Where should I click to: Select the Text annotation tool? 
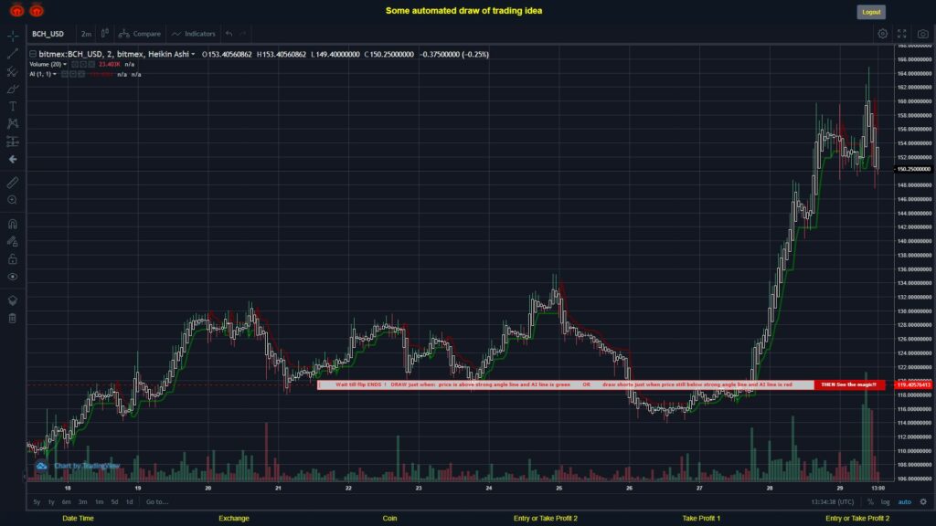tap(13, 106)
